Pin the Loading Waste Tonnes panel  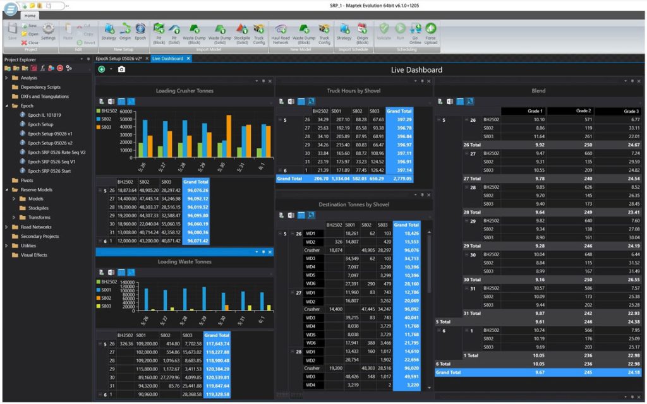263,252
